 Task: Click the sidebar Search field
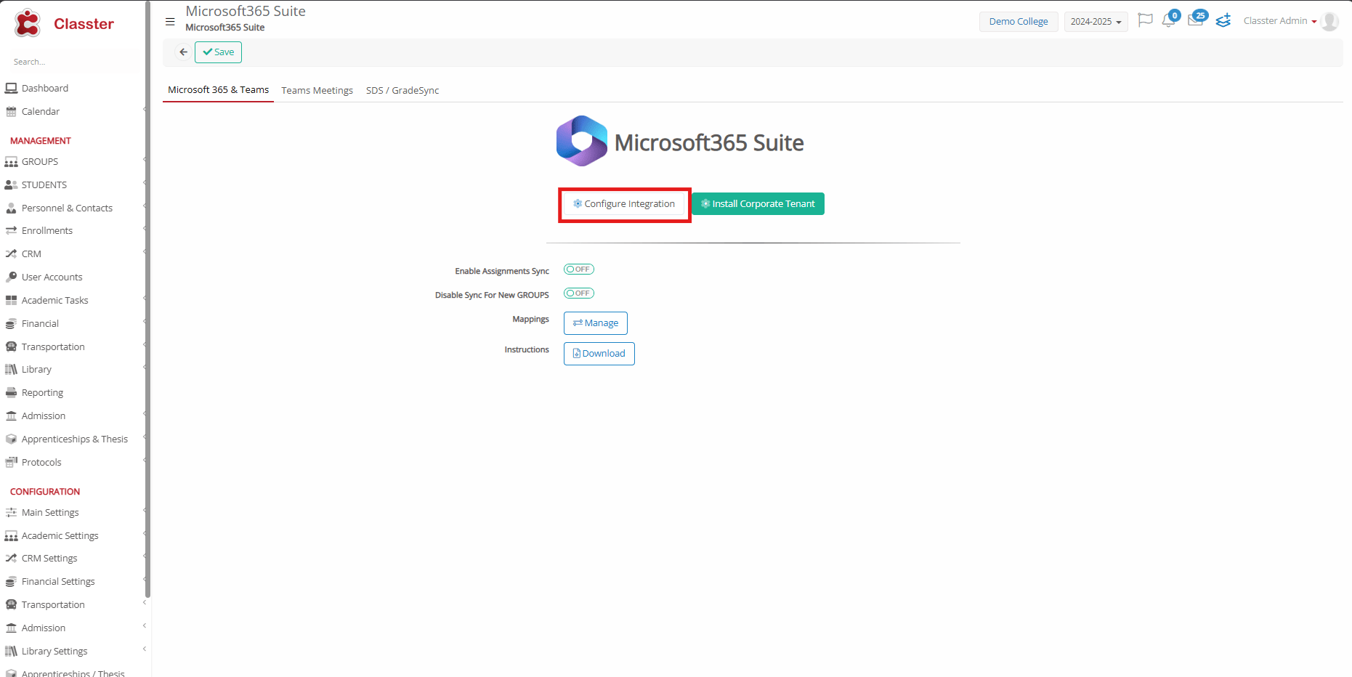click(73, 62)
